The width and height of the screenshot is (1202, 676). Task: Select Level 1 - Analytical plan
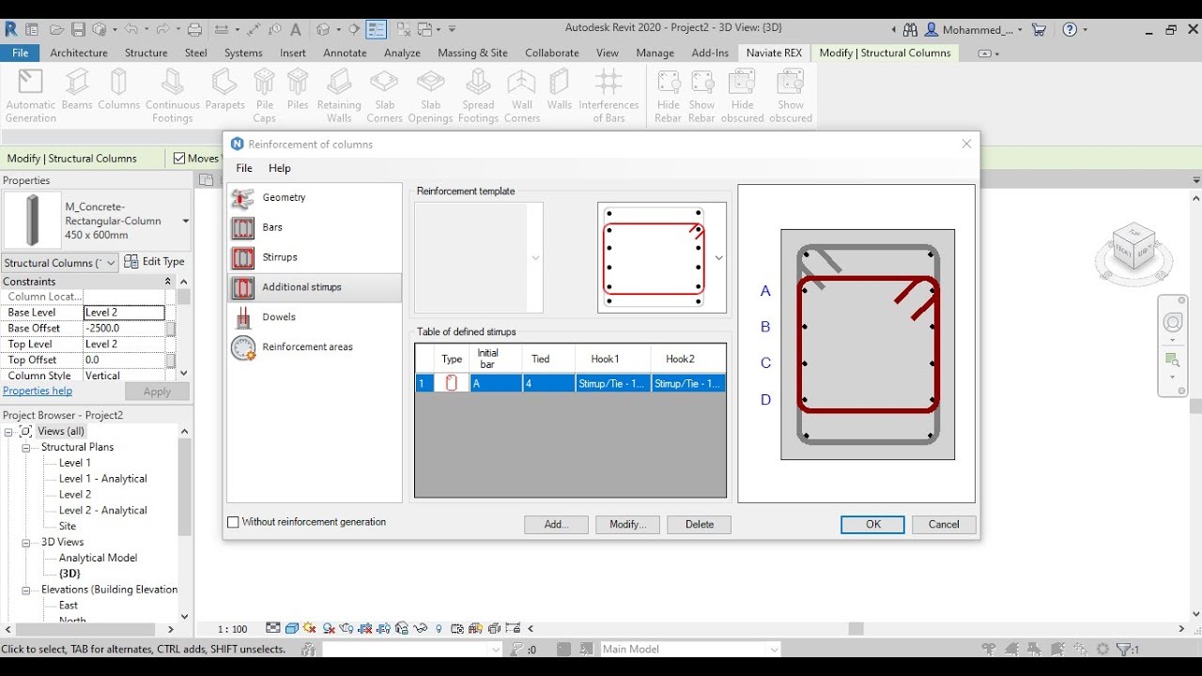[x=103, y=479]
